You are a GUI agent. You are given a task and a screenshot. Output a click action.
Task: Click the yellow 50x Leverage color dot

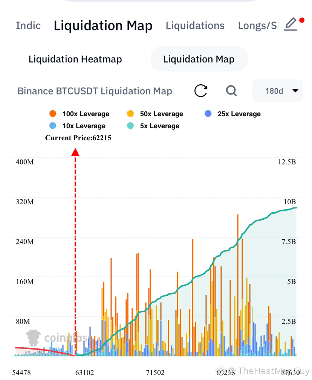pos(130,113)
